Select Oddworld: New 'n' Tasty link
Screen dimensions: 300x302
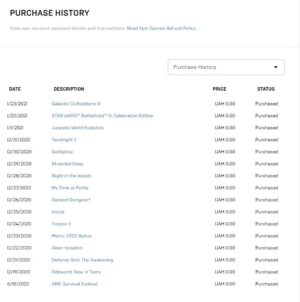pyautogui.click(x=77, y=272)
